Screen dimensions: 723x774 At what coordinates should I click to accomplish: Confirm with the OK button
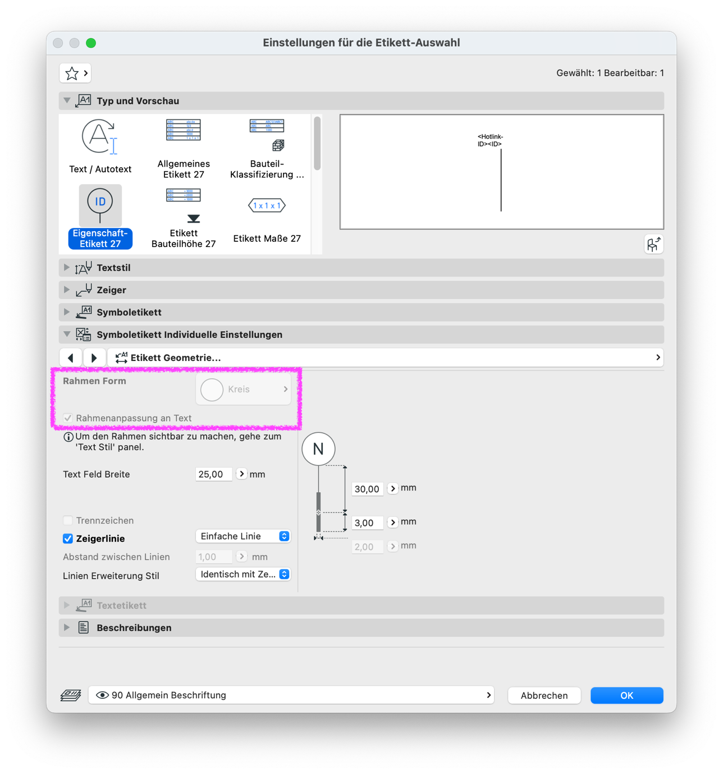[x=627, y=695]
